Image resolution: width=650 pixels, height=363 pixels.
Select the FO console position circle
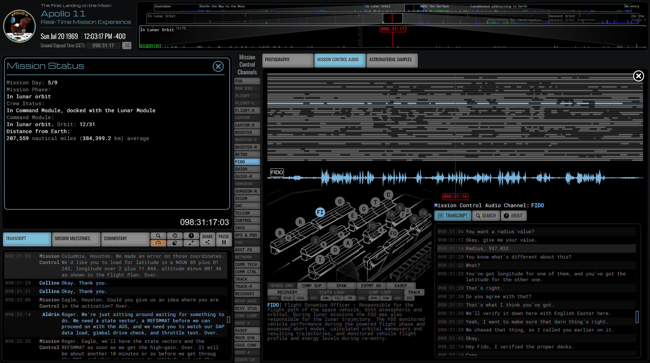point(394,233)
